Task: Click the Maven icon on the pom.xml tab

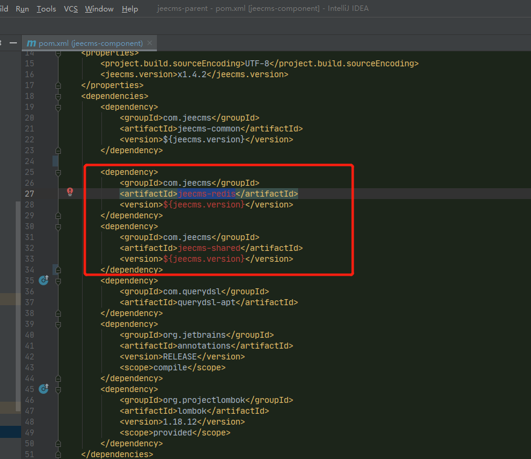Action: 31,43
